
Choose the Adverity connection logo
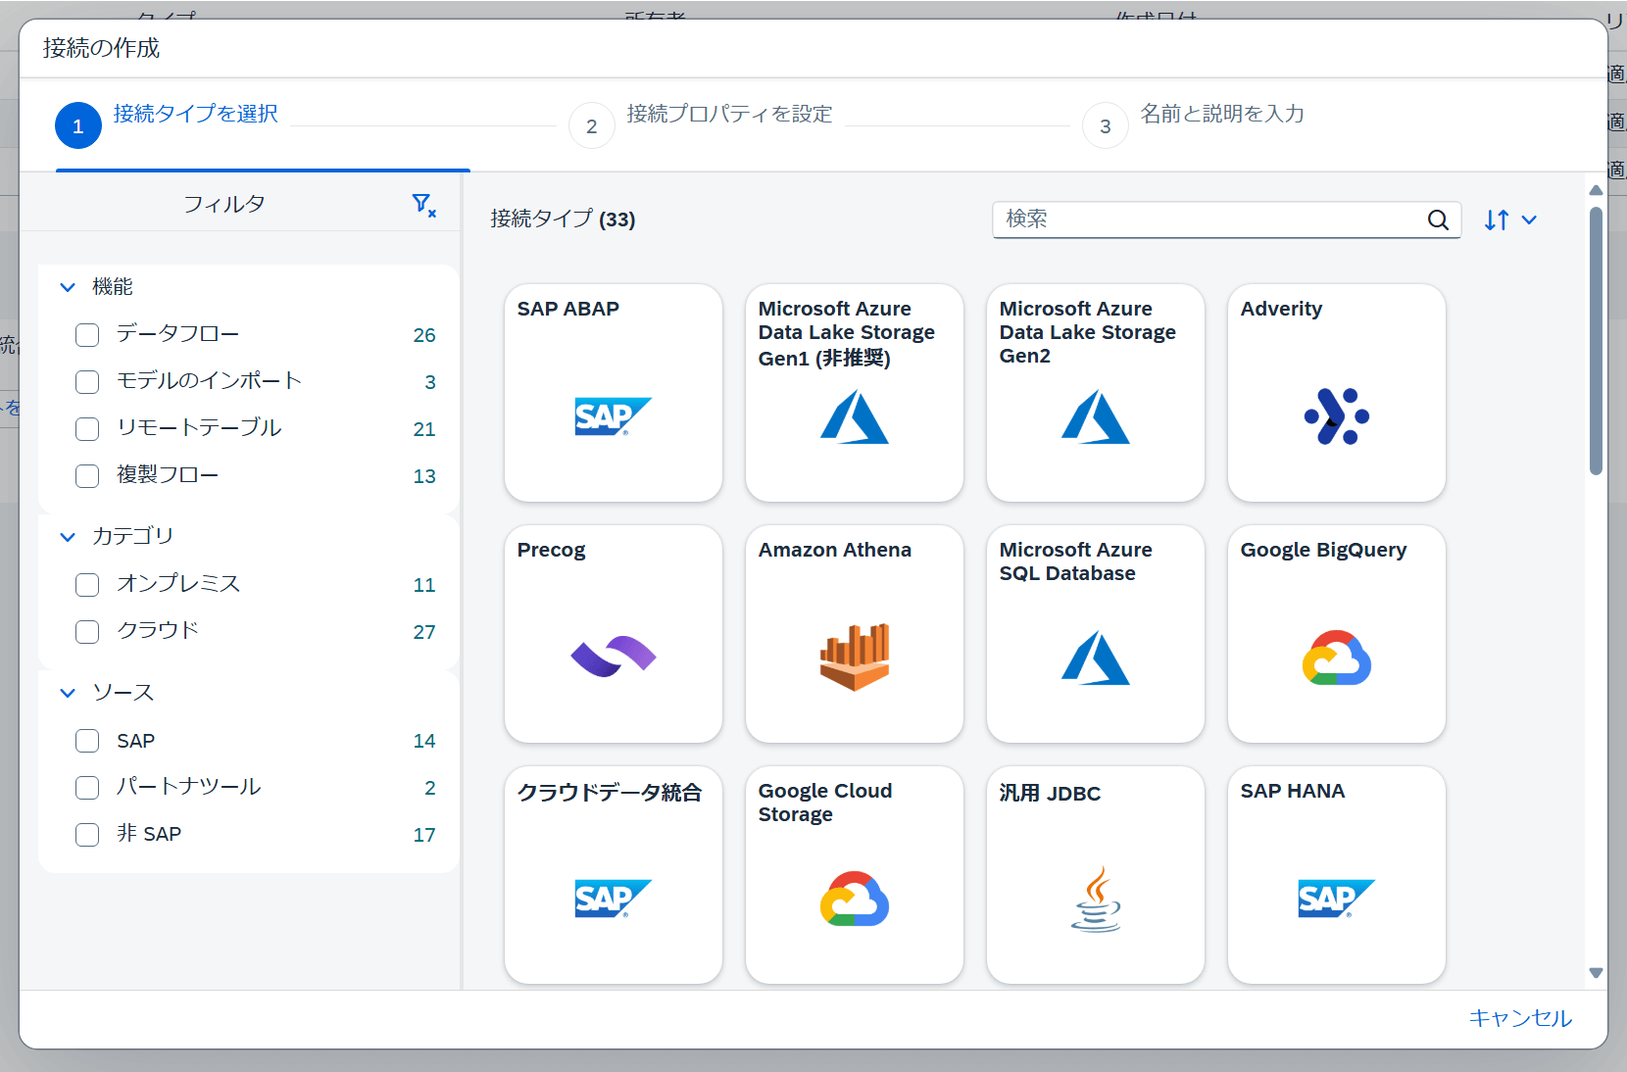(1337, 416)
